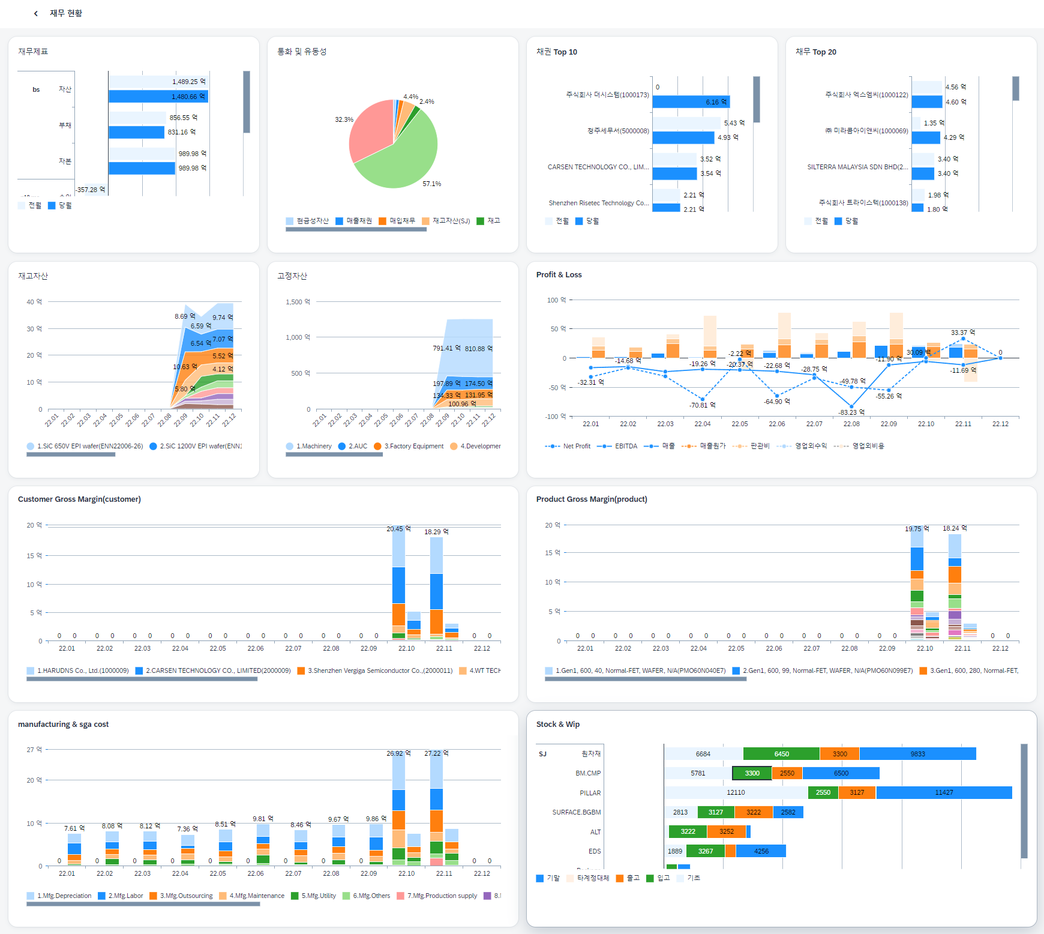This screenshot has width=1044, height=934.
Task: Click the pie chart legend horizontal scrollbar
Action: pyautogui.click(x=356, y=229)
